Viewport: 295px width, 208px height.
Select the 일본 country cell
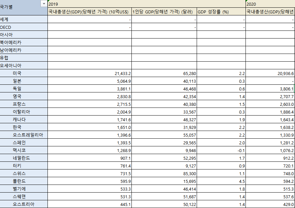tap(24, 81)
